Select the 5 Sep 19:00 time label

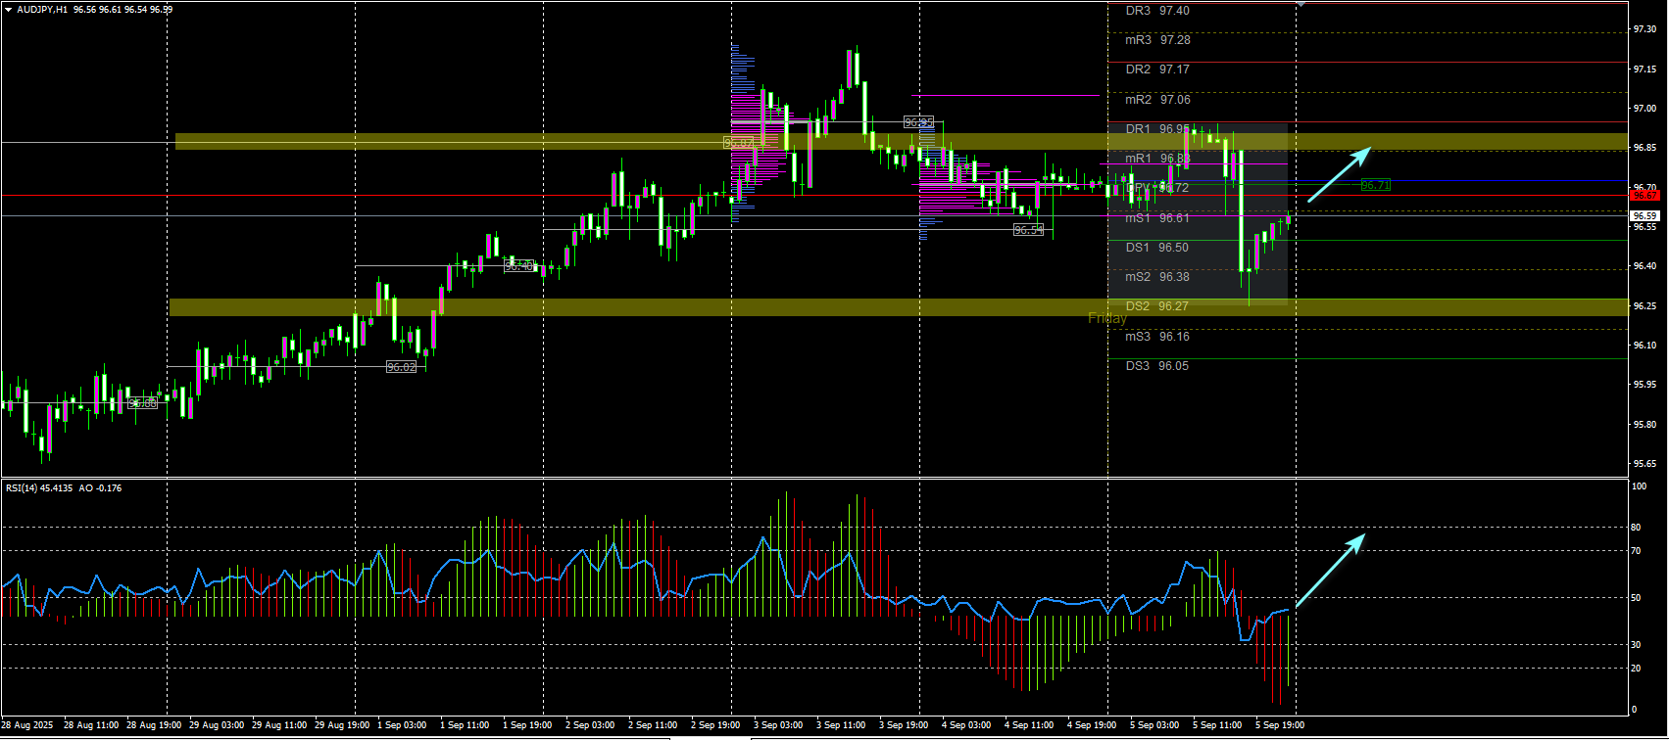[1280, 725]
